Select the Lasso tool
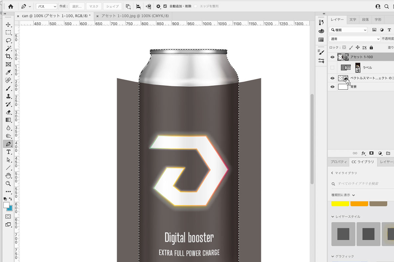Image resolution: width=394 pixels, height=262 pixels. [9, 41]
